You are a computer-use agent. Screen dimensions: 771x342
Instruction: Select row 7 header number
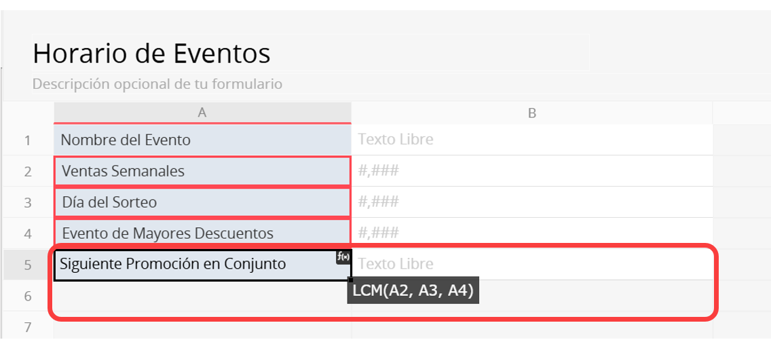28,327
